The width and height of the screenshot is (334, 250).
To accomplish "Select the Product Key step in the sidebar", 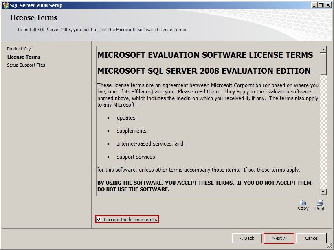I will (19, 49).
